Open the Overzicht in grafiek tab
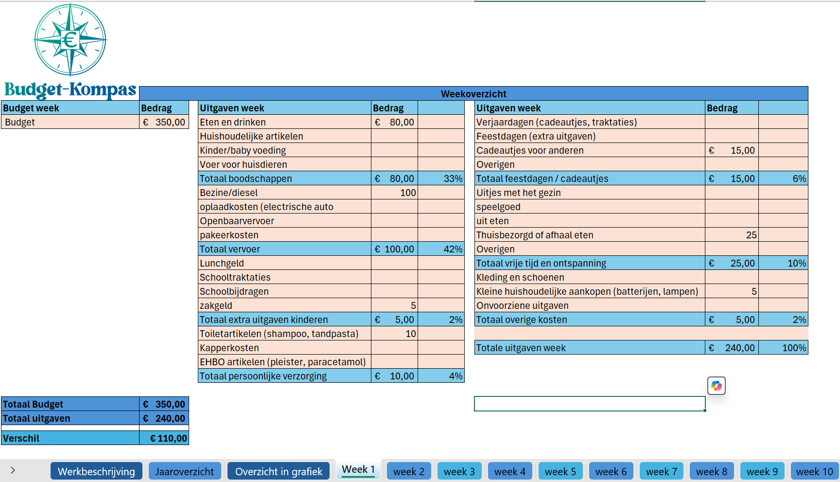 pyautogui.click(x=279, y=471)
